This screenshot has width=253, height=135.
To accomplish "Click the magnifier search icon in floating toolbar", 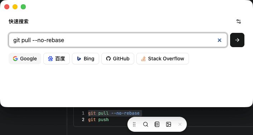I will click(146, 124).
